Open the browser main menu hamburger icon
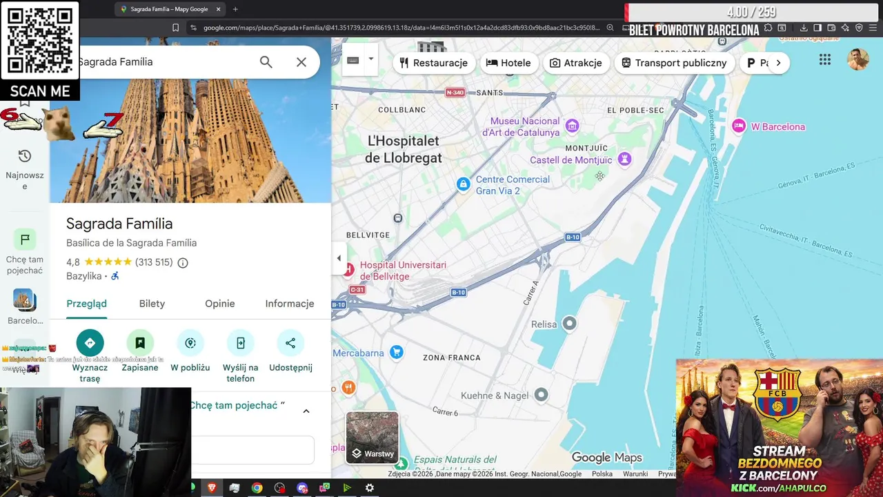883x497 pixels. coord(873,28)
